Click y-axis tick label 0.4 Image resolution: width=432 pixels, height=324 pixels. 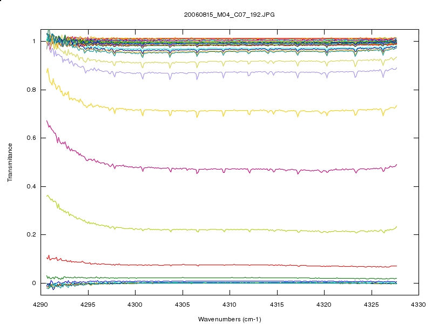[x=31, y=186]
